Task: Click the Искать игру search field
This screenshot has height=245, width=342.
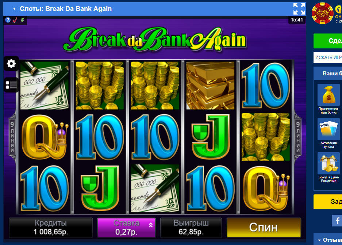Action: click(x=328, y=58)
